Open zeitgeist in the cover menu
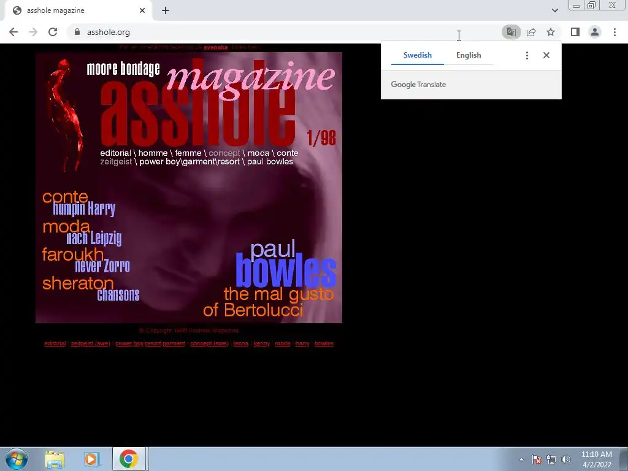 pyautogui.click(x=116, y=162)
